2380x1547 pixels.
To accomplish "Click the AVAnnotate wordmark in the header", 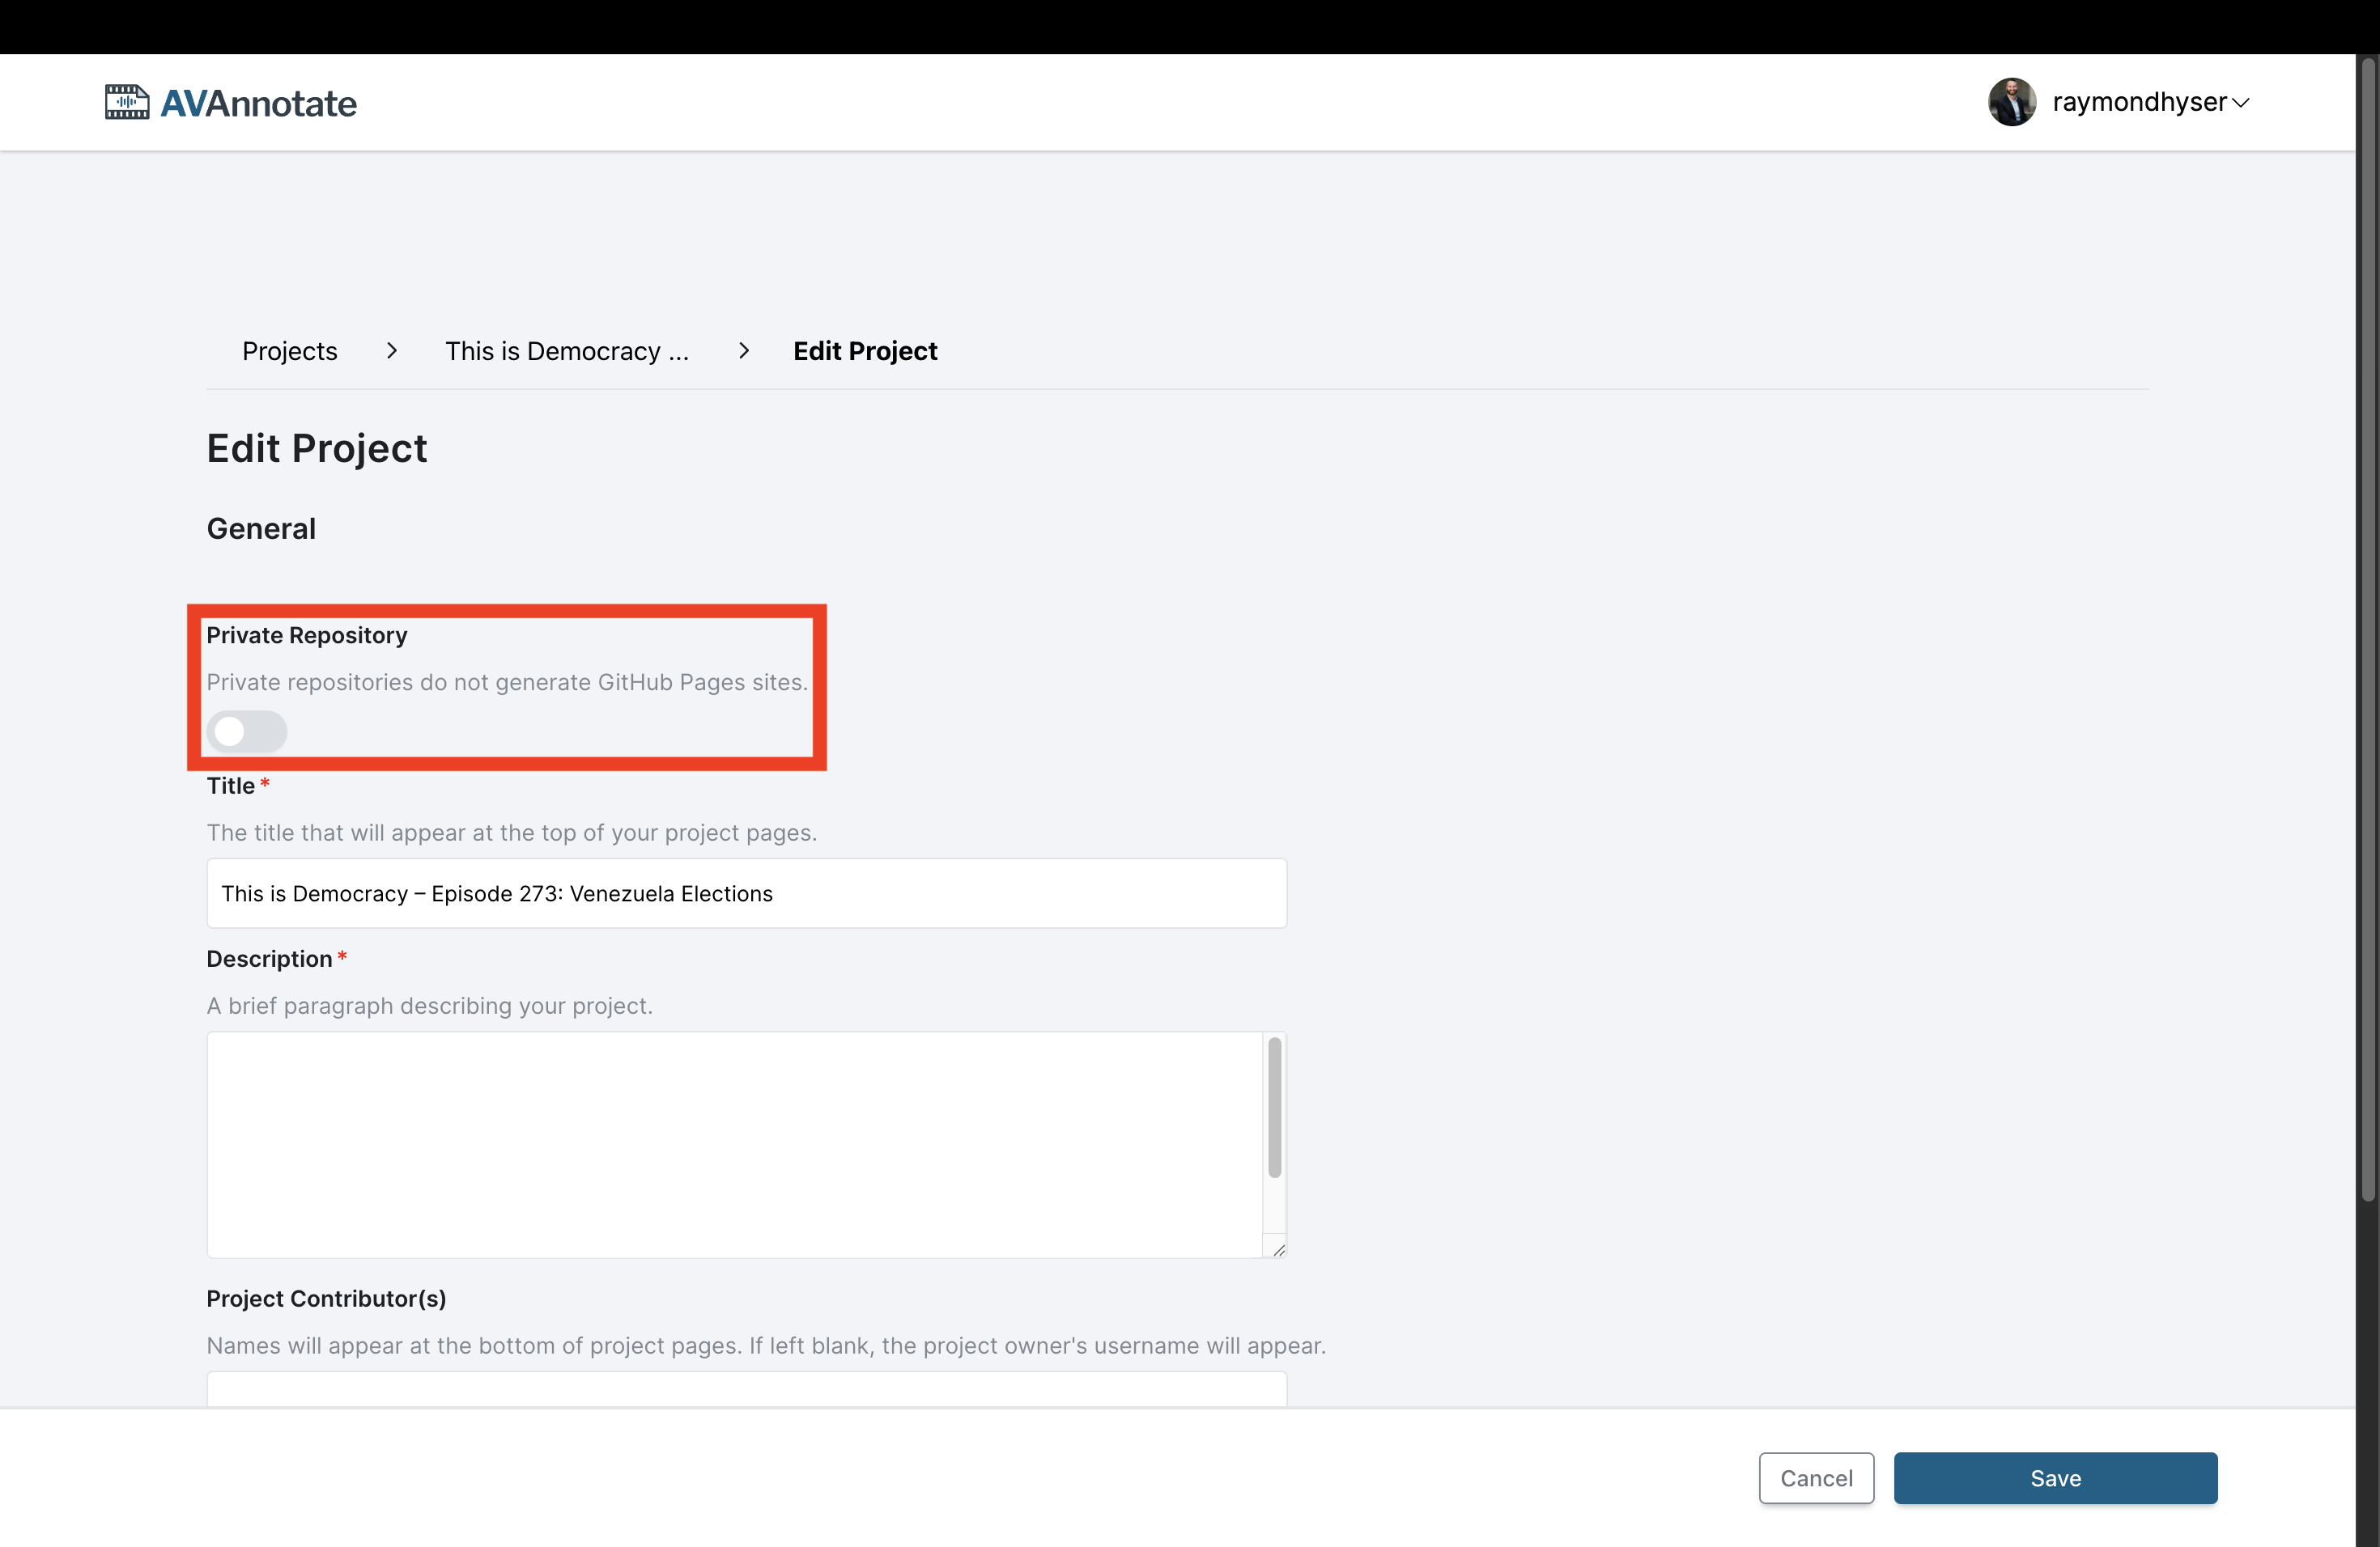I will (x=258, y=101).
